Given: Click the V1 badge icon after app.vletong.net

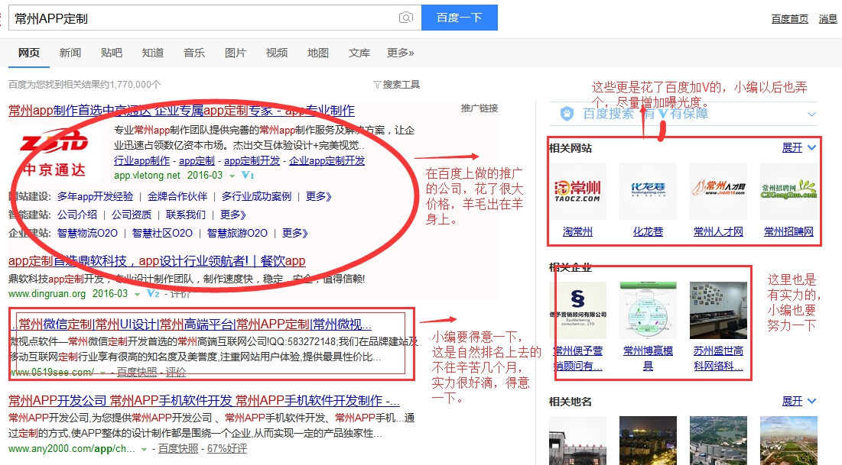Looking at the screenshot, I should (x=248, y=176).
